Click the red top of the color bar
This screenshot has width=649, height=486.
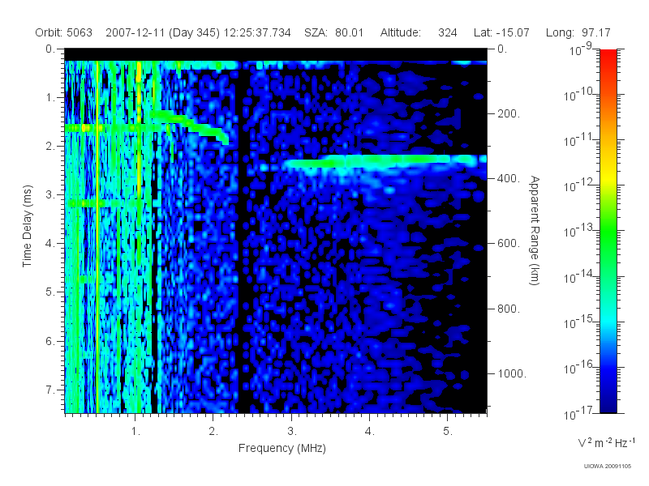click(x=608, y=56)
